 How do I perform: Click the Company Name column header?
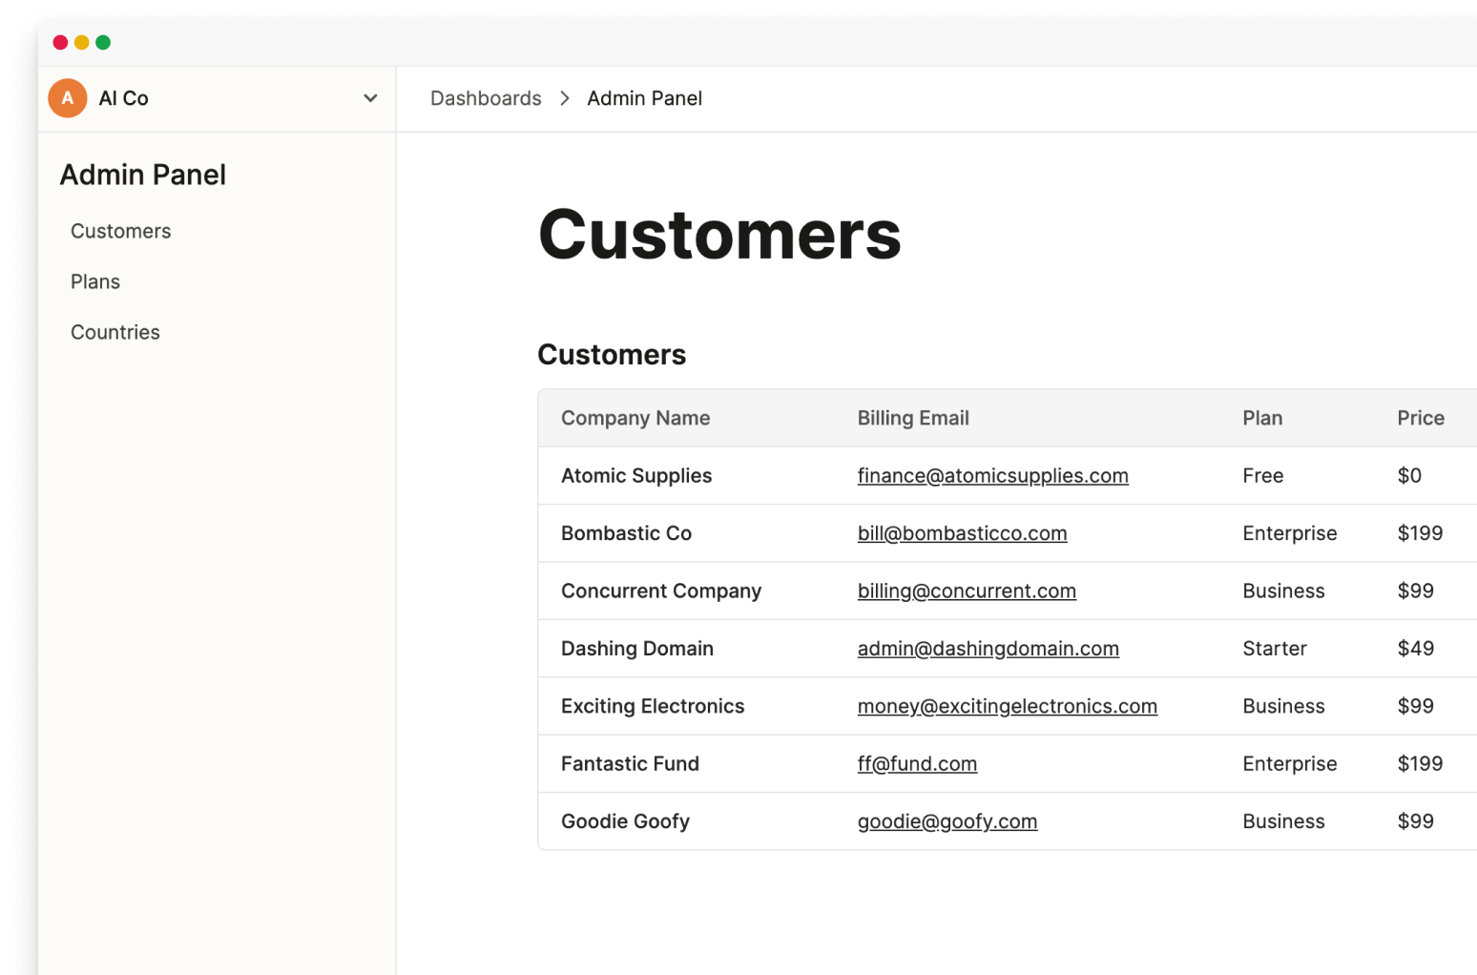[x=635, y=418]
